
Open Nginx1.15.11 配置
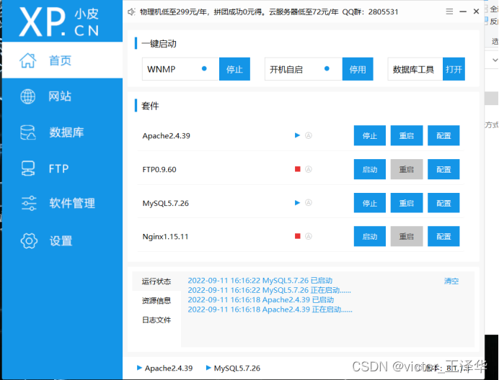(x=443, y=236)
